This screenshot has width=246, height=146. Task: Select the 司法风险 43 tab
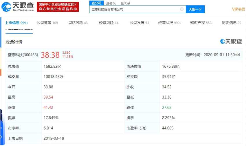78,23
